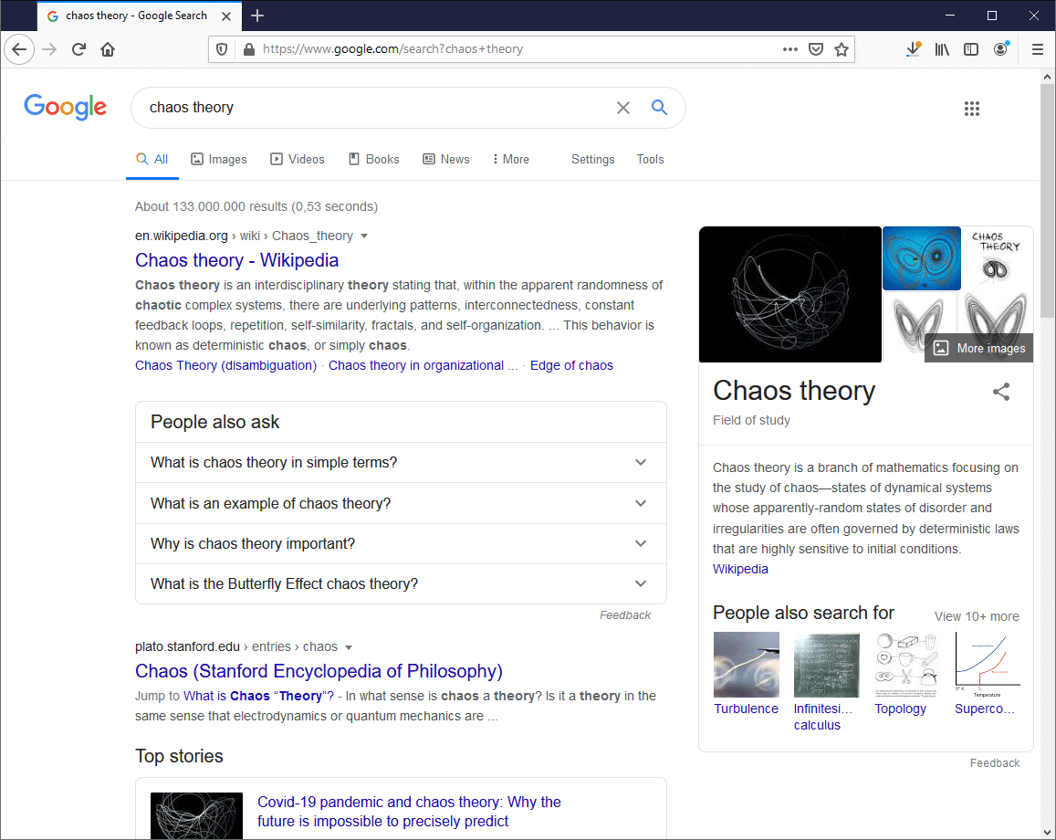Image resolution: width=1056 pixels, height=840 pixels.
Task: Click the back navigation arrow
Action: [x=19, y=49]
